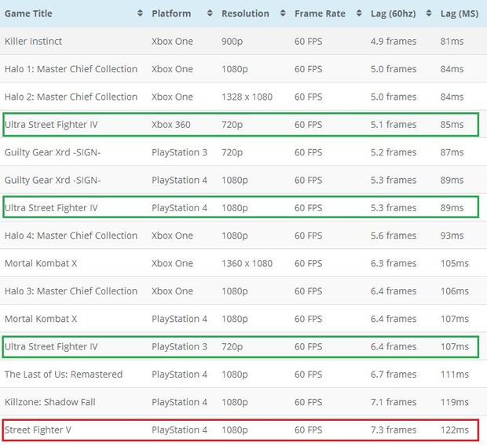The width and height of the screenshot is (487, 446).
Task: Click the 81ms lag cell
Action: 452,42
